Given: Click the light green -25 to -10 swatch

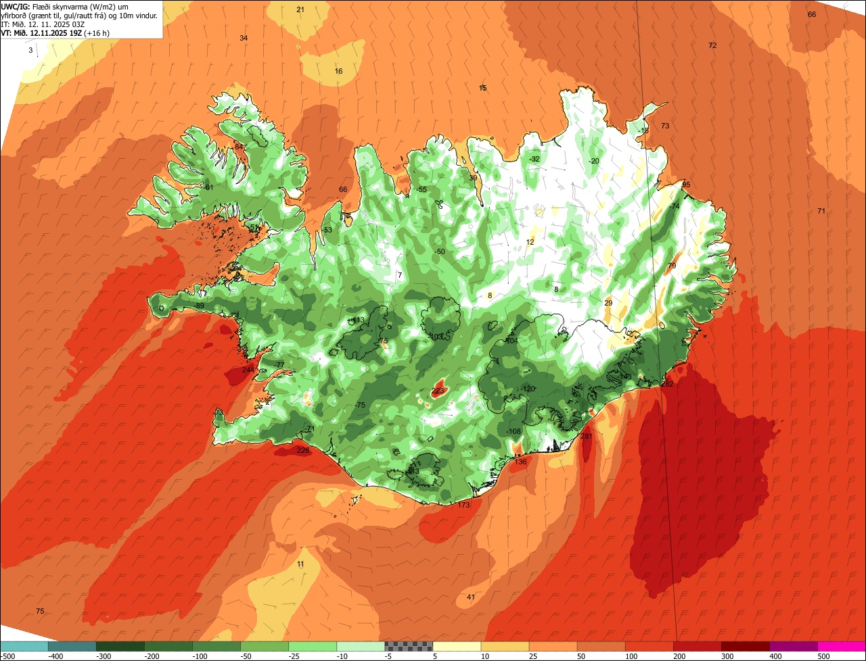Looking at the screenshot, I should tap(313, 646).
